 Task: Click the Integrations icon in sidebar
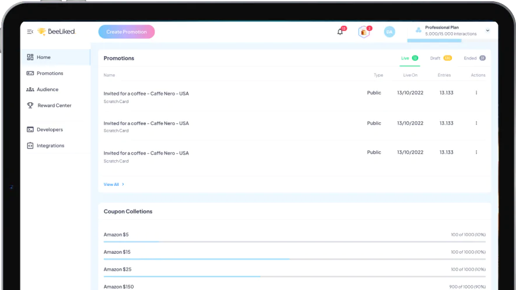[x=30, y=146]
